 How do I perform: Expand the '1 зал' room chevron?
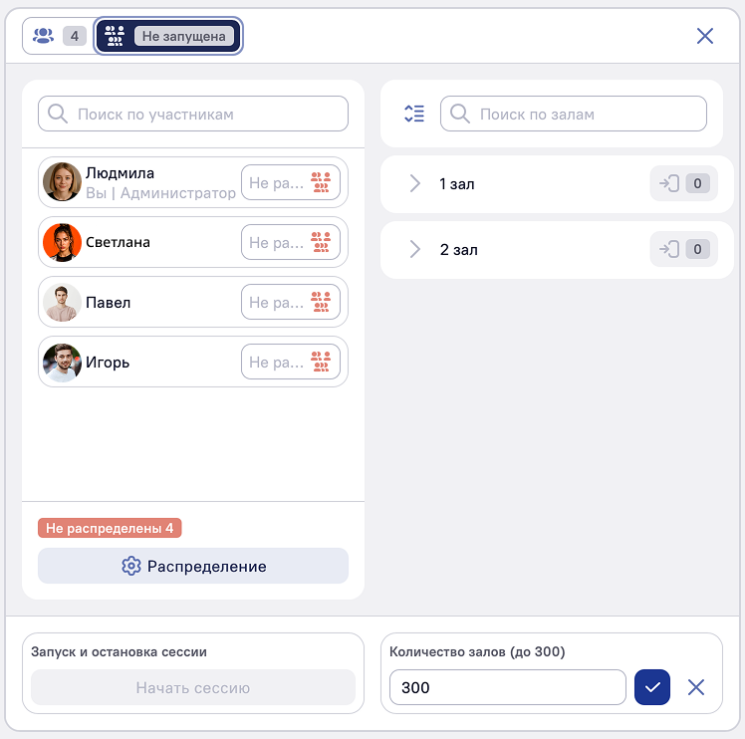pyautogui.click(x=414, y=183)
